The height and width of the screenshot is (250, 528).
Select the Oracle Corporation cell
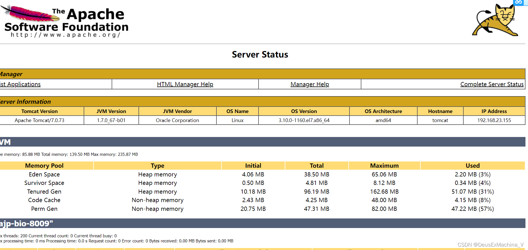(x=177, y=120)
